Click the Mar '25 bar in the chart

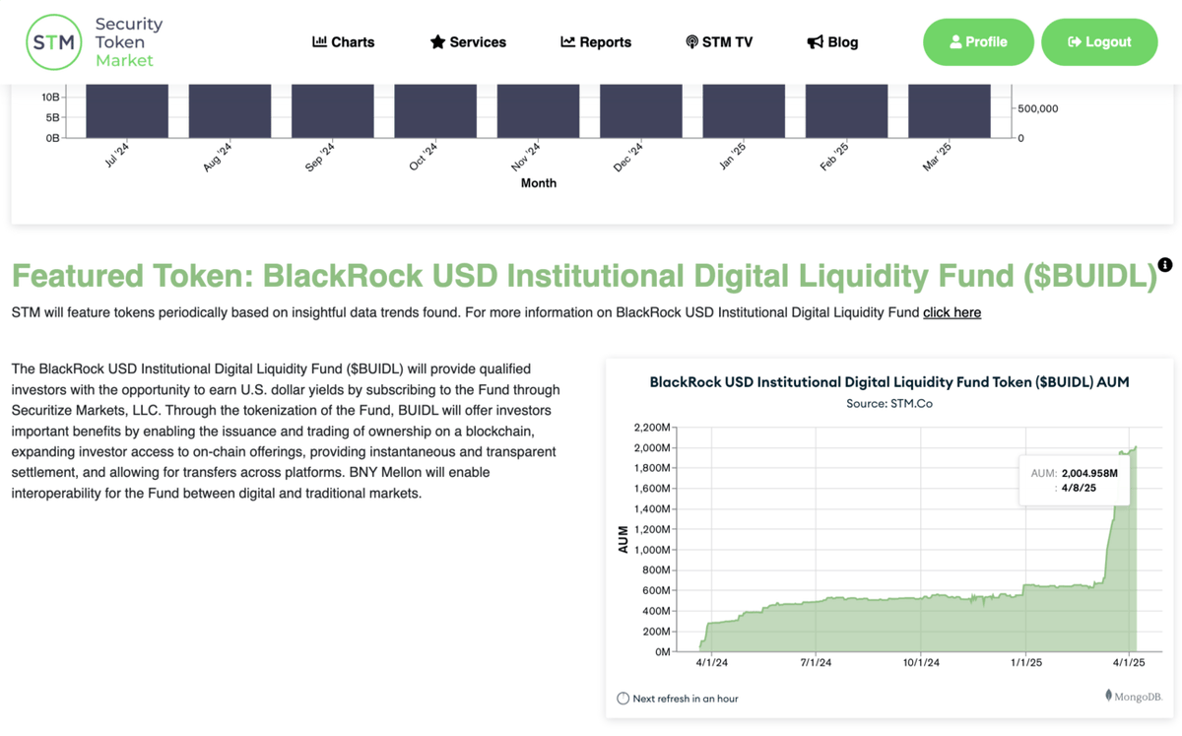(x=950, y=110)
